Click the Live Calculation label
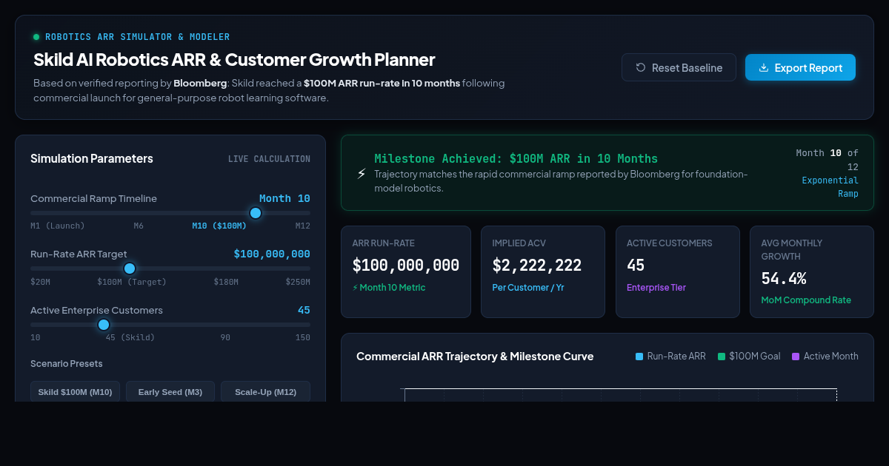This screenshot has width=889, height=466. pos(269,159)
